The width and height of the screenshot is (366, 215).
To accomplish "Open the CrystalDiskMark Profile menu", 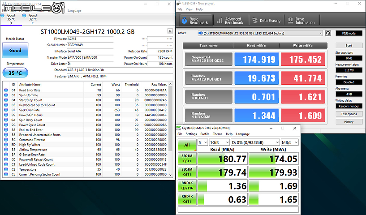I will pos(205,134).
